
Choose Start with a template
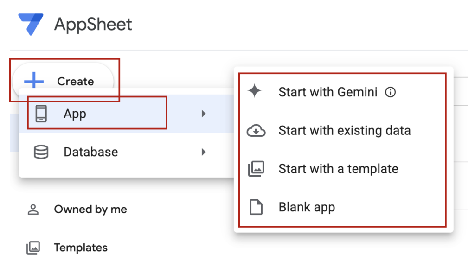click(338, 169)
